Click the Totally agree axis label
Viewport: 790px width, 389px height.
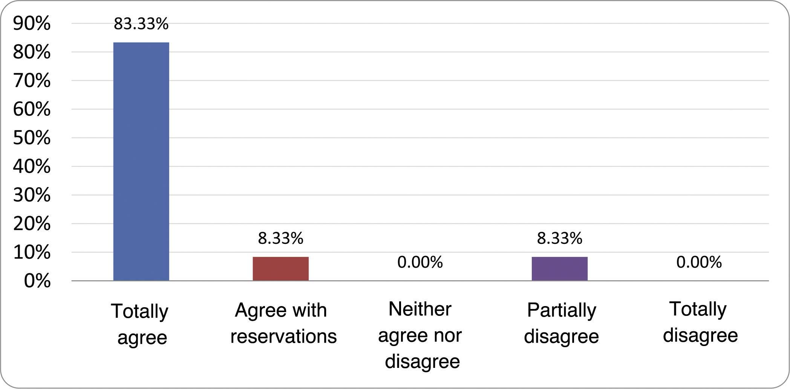(140, 324)
